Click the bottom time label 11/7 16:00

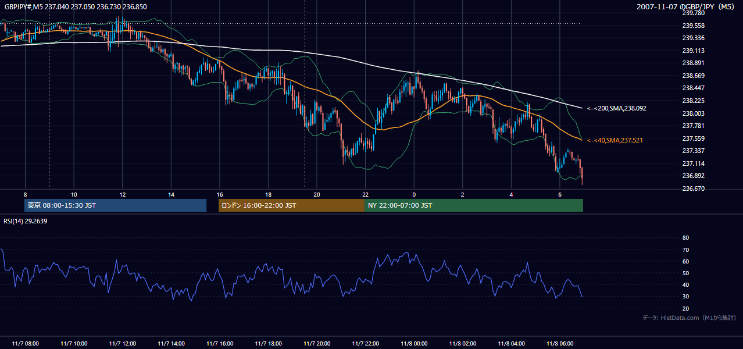click(220, 343)
